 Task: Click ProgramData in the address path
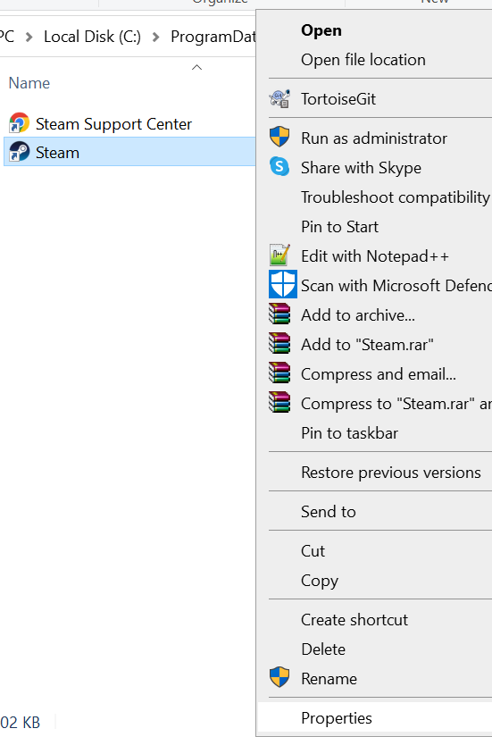pos(213,37)
